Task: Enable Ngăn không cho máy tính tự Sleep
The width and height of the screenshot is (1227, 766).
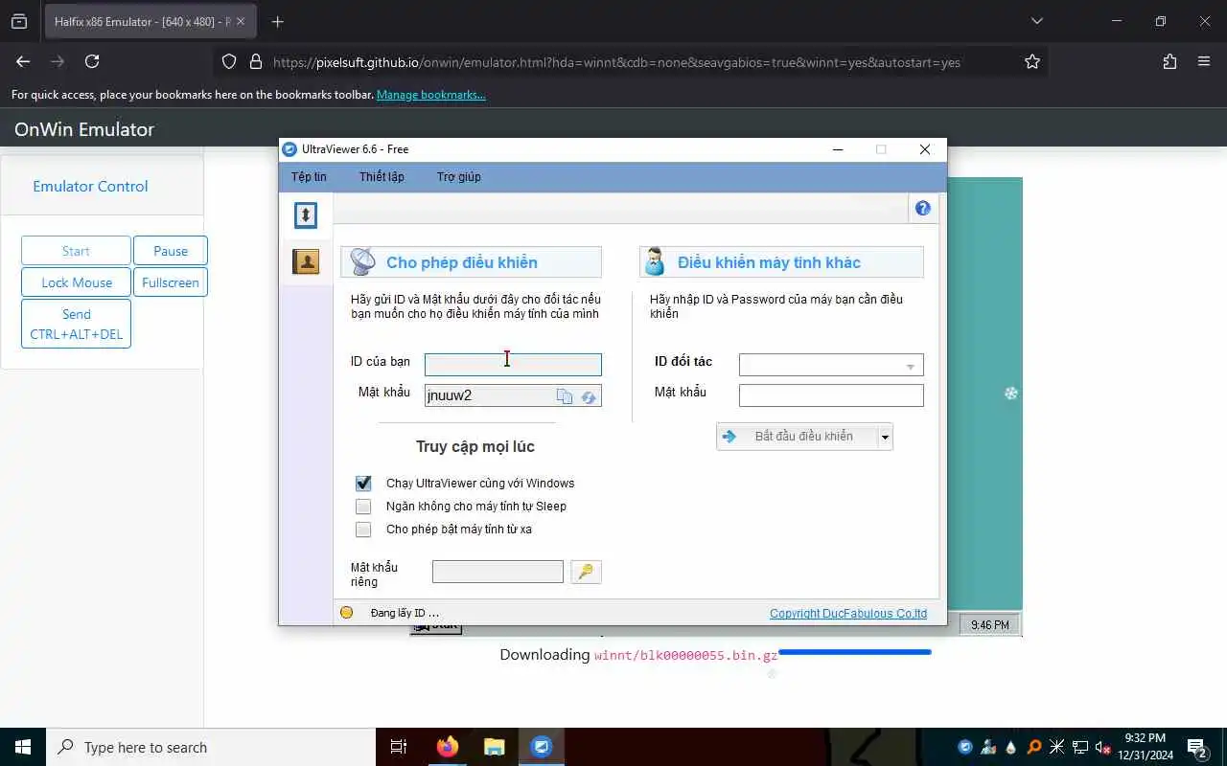Action: (363, 507)
